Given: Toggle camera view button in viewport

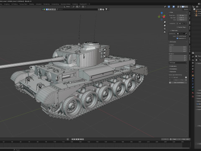Looking at the screenshot, I should pyautogui.click(x=165, y=29).
